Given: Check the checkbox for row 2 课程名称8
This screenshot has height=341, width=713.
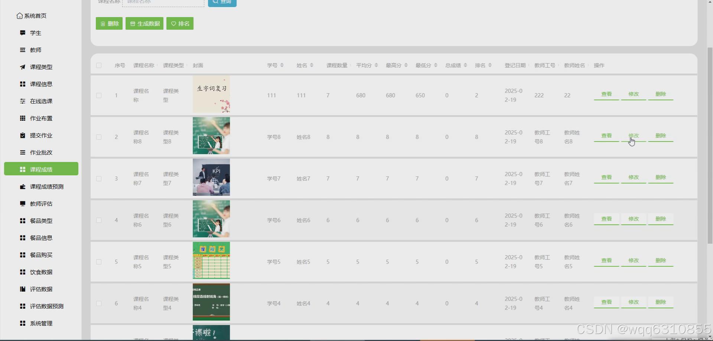Looking at the screenshot, I should 99,137.
